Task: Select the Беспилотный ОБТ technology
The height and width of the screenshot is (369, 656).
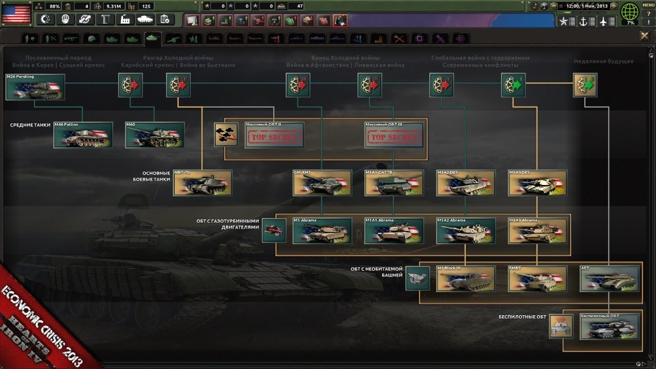Action: click(x=609, y=326)
